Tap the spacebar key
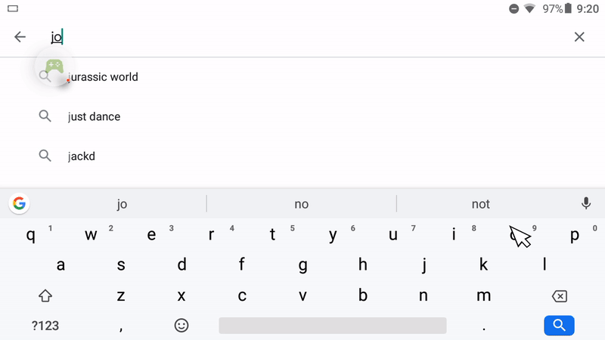 [x=333, y=326]
